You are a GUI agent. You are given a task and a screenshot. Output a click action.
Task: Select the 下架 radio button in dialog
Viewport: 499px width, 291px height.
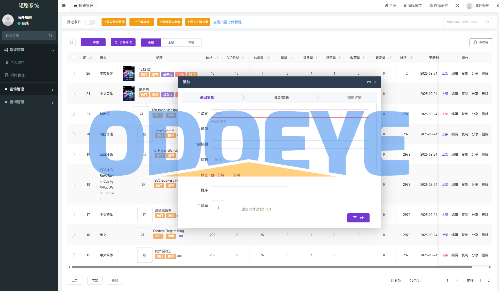229,175
